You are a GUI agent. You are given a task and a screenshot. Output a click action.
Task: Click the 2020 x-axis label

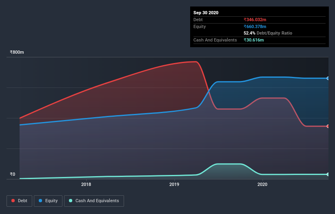click(x=262, y=184)
